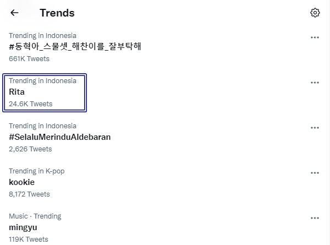330x245 pixels.
Task: Open the #동혁아_스물셋_해찬이를_잘부탁해 hashtag trend
Action: tap(75, 46)
